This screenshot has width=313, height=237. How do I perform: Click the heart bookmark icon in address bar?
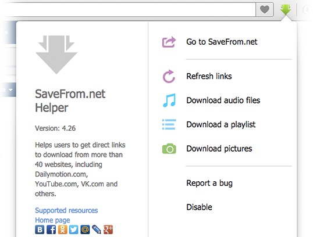[265, 9]
